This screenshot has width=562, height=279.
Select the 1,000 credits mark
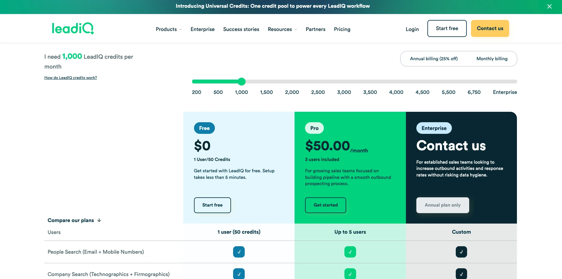click(241, 92)
